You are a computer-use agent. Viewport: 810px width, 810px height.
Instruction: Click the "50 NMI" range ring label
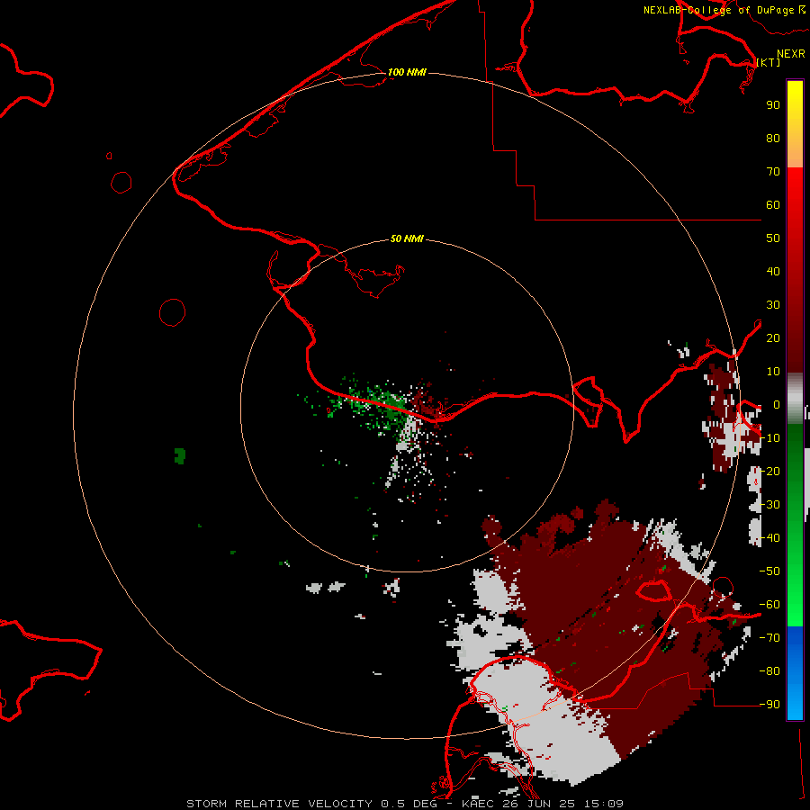(x=407, y=238)
